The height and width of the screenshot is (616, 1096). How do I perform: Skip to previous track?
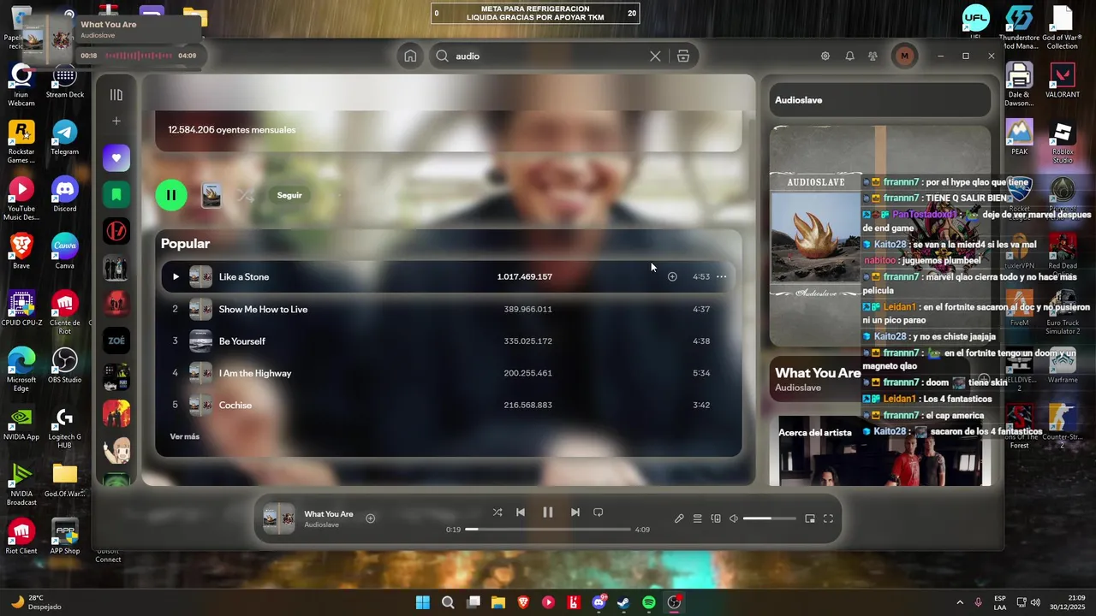(521, 512)
